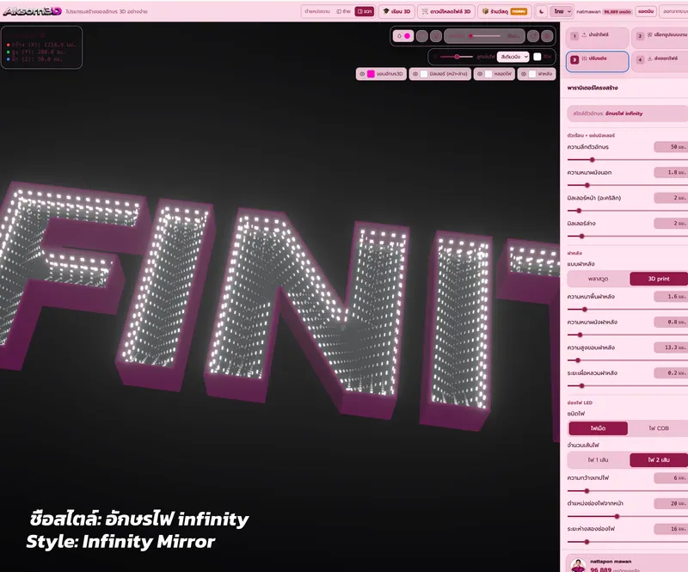Toggle visibility of ฝาหลัง layer
The width and height of the screenshot is (688, 572).
(x=524, y=74)
